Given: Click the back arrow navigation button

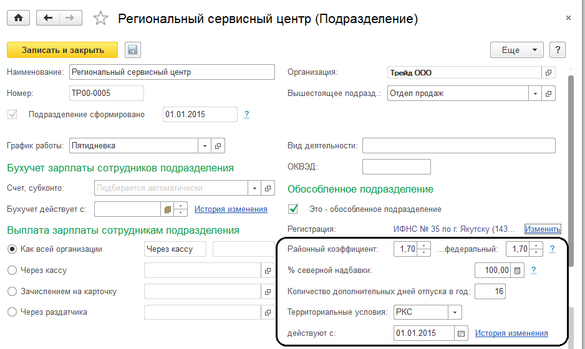Looking at the screenshot, I should [48, 18].
